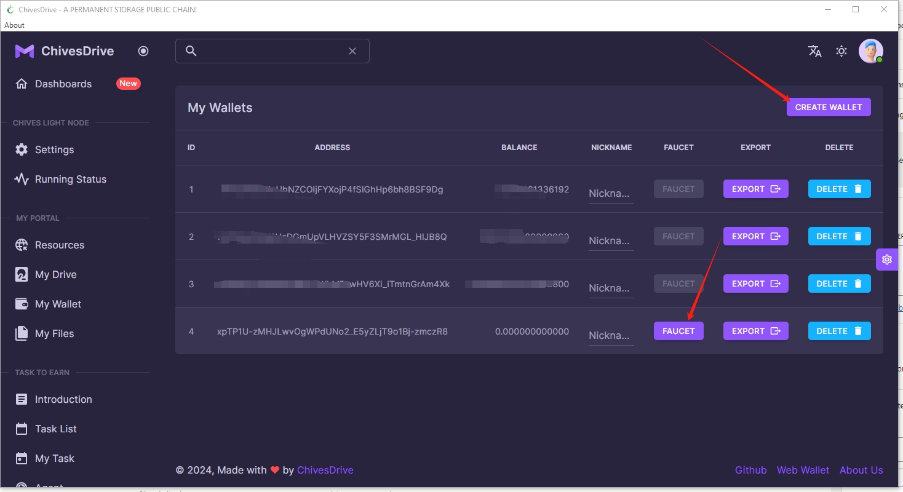
Task: Open the language translate icon
Action: click(815, 51)
